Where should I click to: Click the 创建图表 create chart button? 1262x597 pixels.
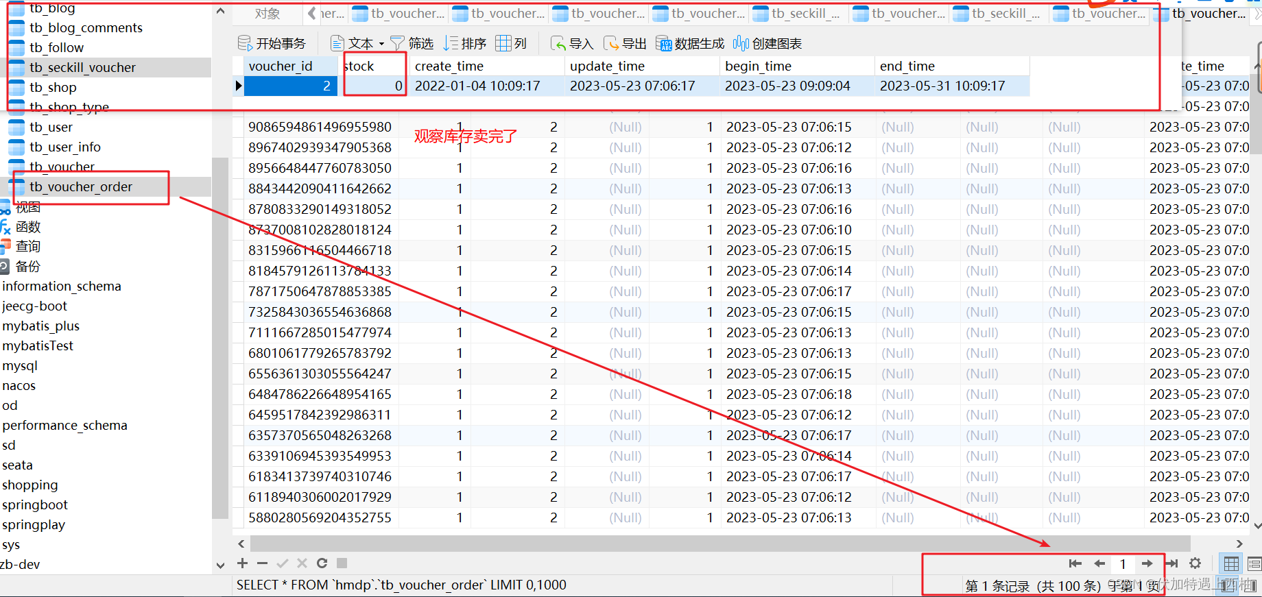pos(767,43)
